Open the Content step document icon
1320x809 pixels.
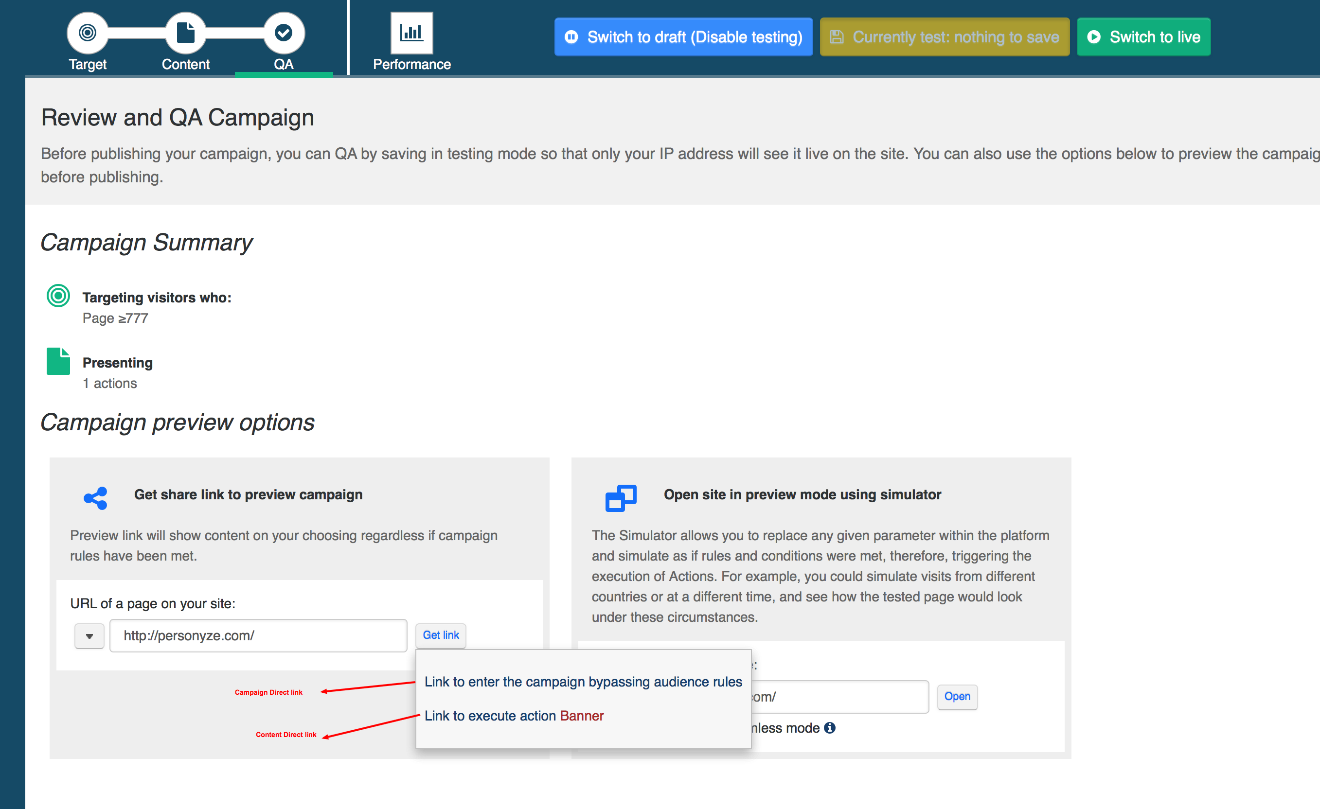pyautogui.click(x=185, y=33)
